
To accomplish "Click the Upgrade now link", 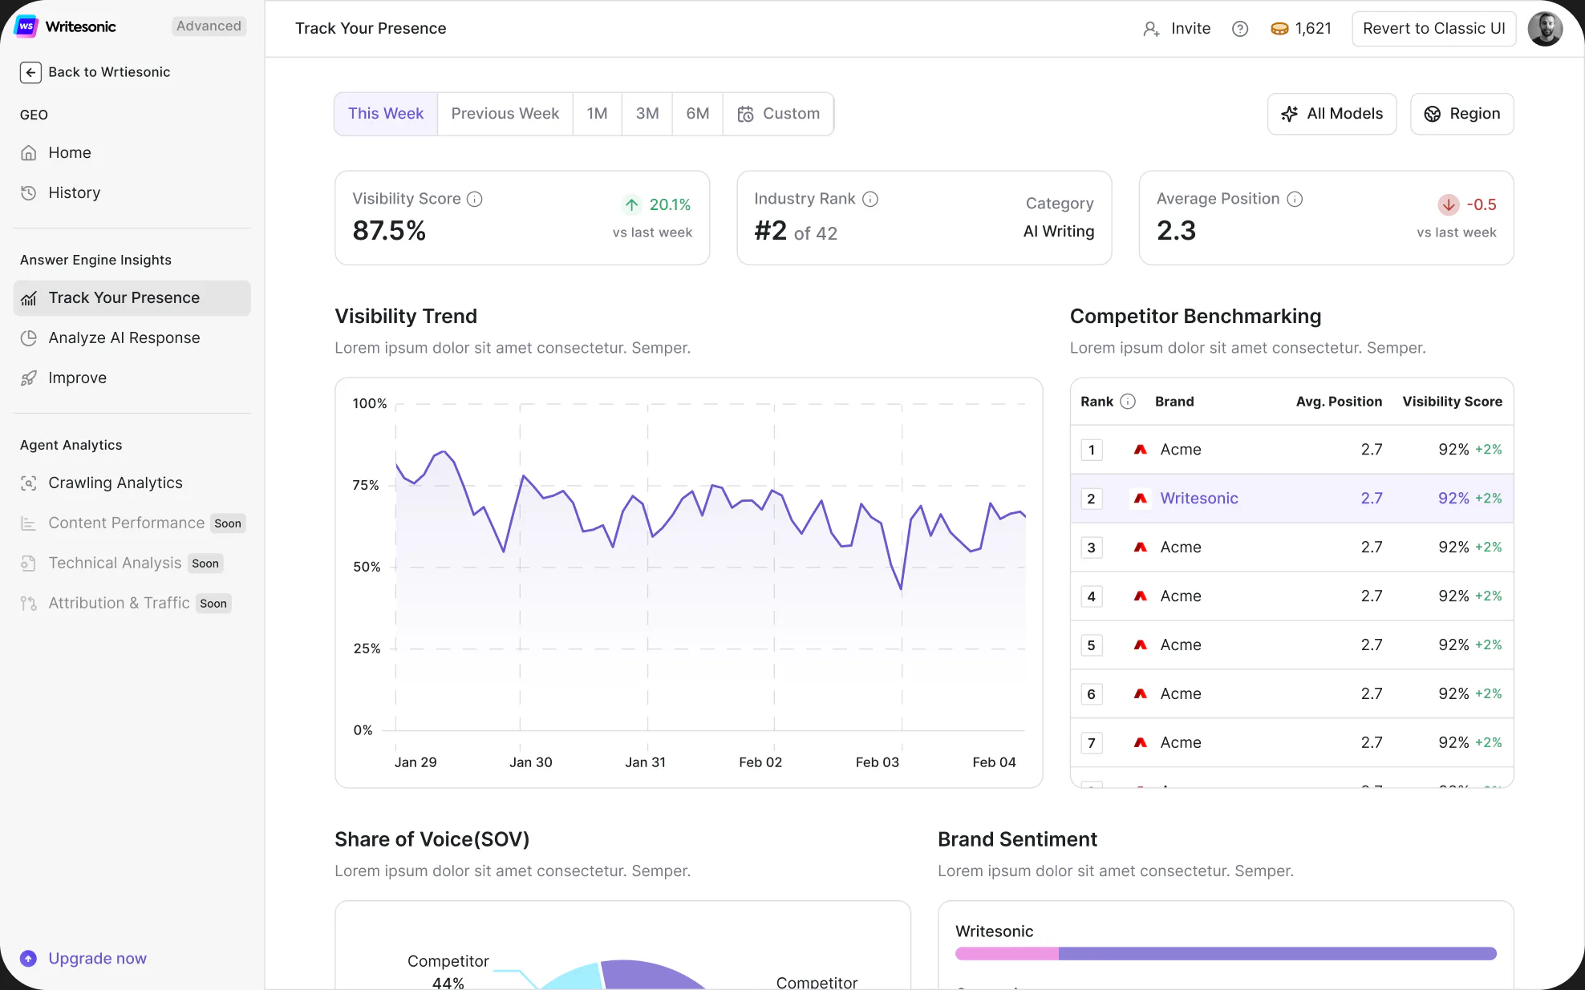I will (97, 959).
